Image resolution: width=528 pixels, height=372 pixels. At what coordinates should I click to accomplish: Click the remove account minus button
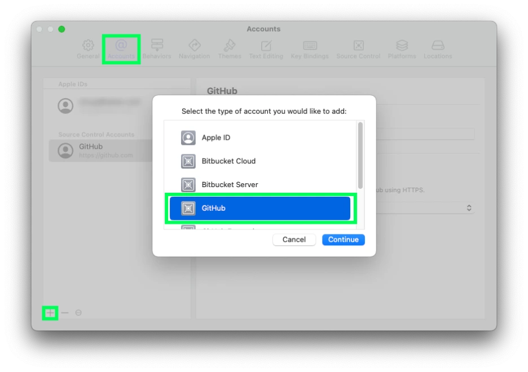(65, 313)
